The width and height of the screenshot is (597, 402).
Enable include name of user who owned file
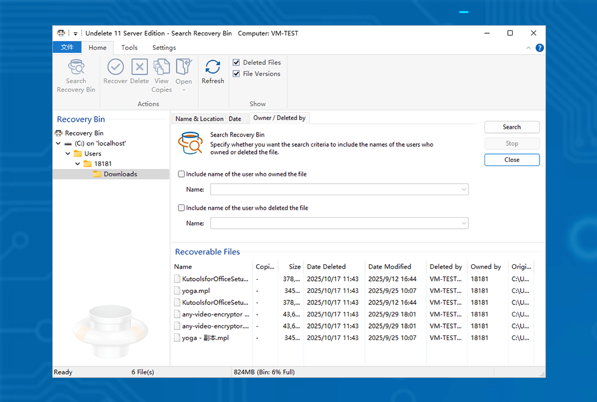click(181, 174)
